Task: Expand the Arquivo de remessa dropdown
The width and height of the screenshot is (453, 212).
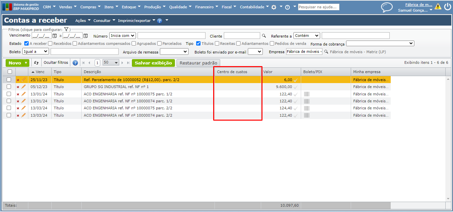Action: coord(174,52)
